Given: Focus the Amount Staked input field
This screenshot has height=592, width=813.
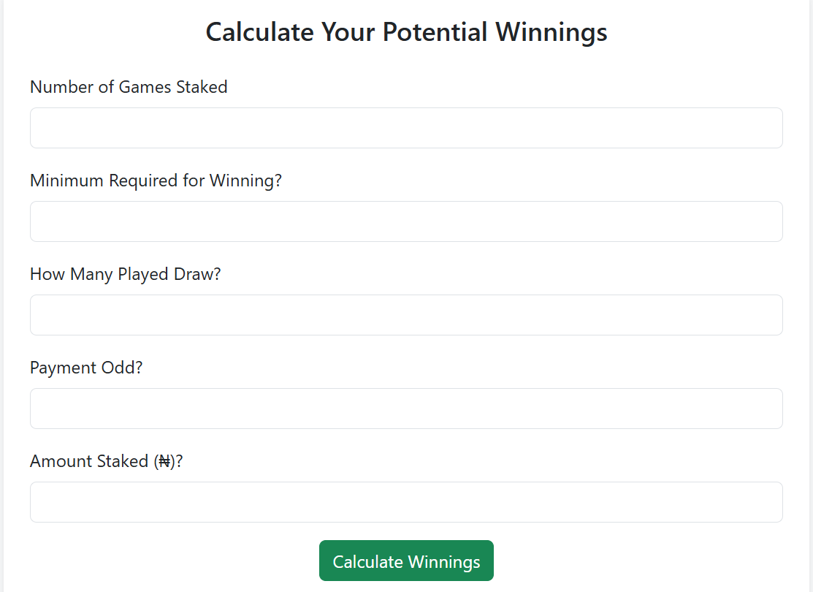Looking at the screenshot, I should (406, 502).
